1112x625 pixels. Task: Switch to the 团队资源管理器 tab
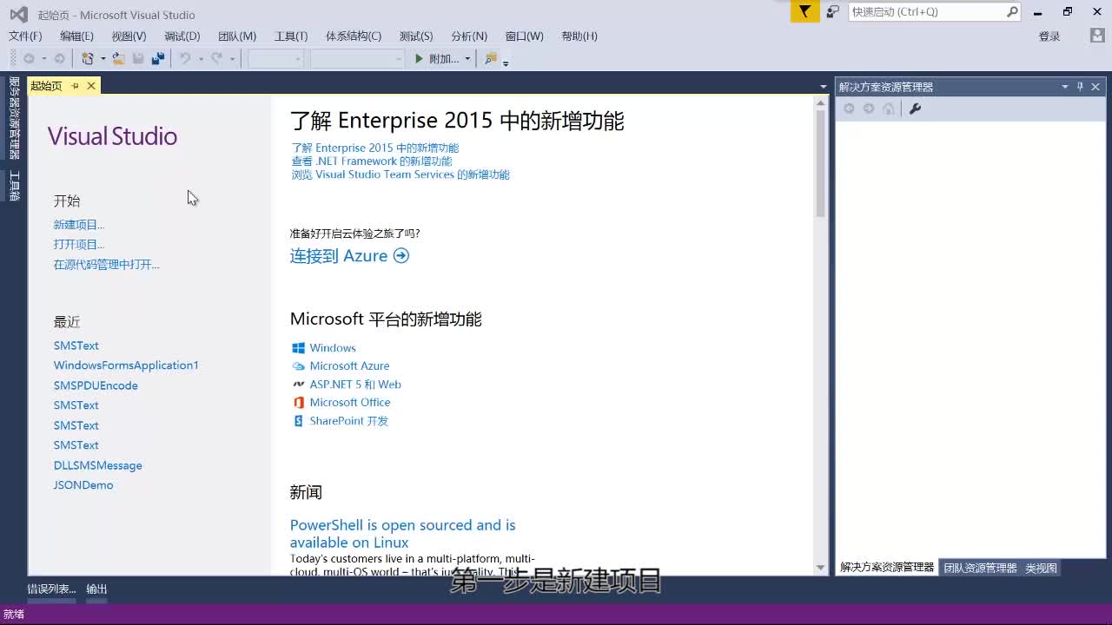click(980, 568)
